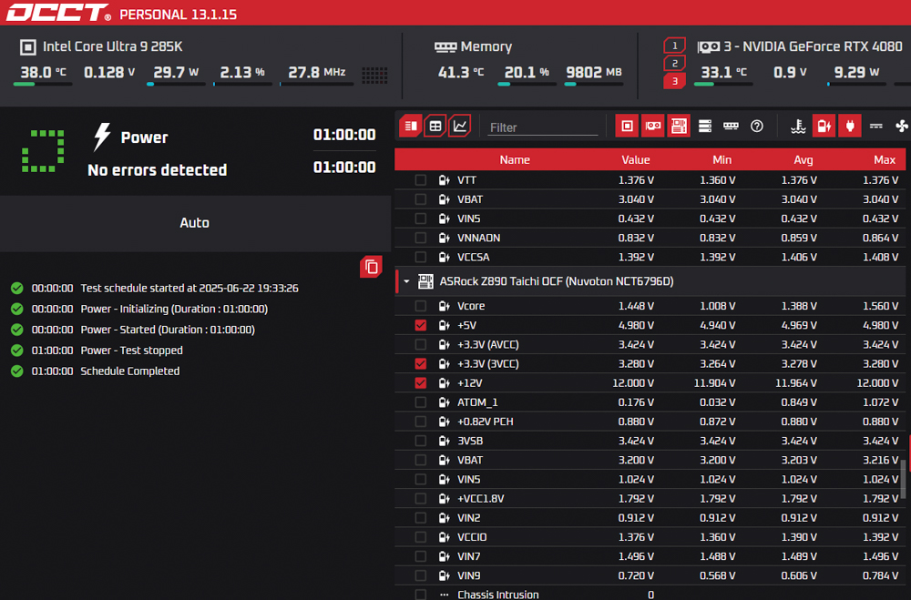Check the VCCSA sensor checkbox
This screenshot has height=600, width=911.
[x=421, y=257]
